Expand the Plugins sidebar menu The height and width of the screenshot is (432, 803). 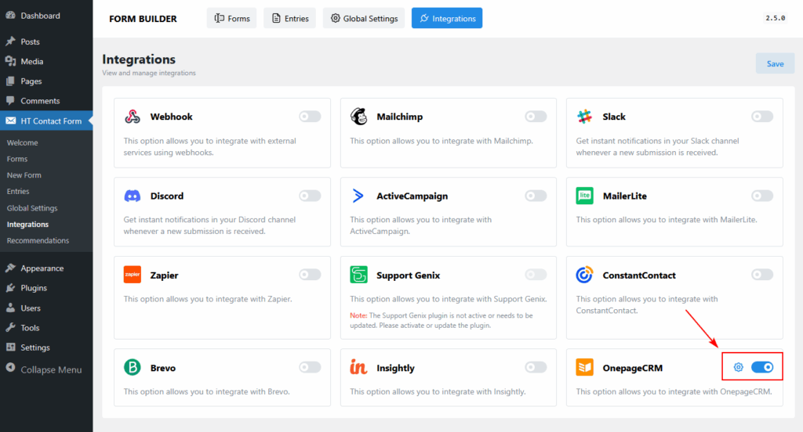pyautogui.click(x=34, y=288)
